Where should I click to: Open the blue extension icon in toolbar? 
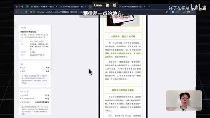(173, 12)
